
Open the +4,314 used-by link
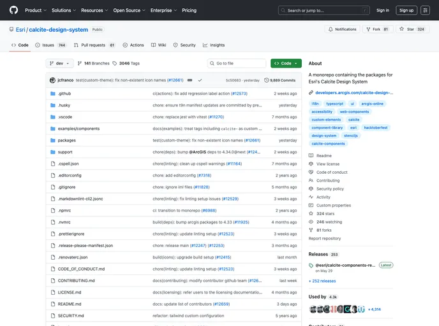pyautogui.click(x=375, y=309)
